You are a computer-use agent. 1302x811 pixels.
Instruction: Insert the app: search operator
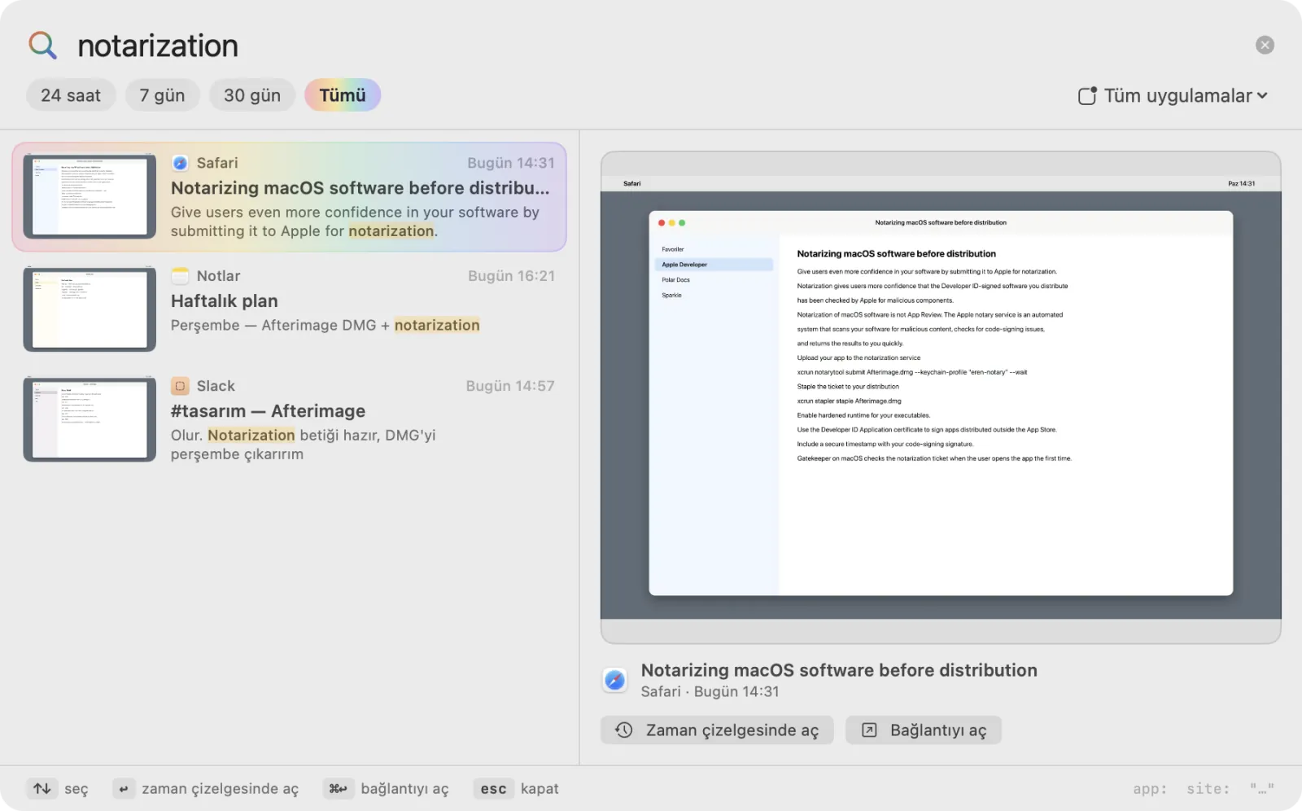pos(1150,789)
